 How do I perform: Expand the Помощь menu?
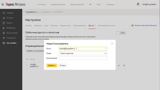pyautogui.click(x=111, y=4)
